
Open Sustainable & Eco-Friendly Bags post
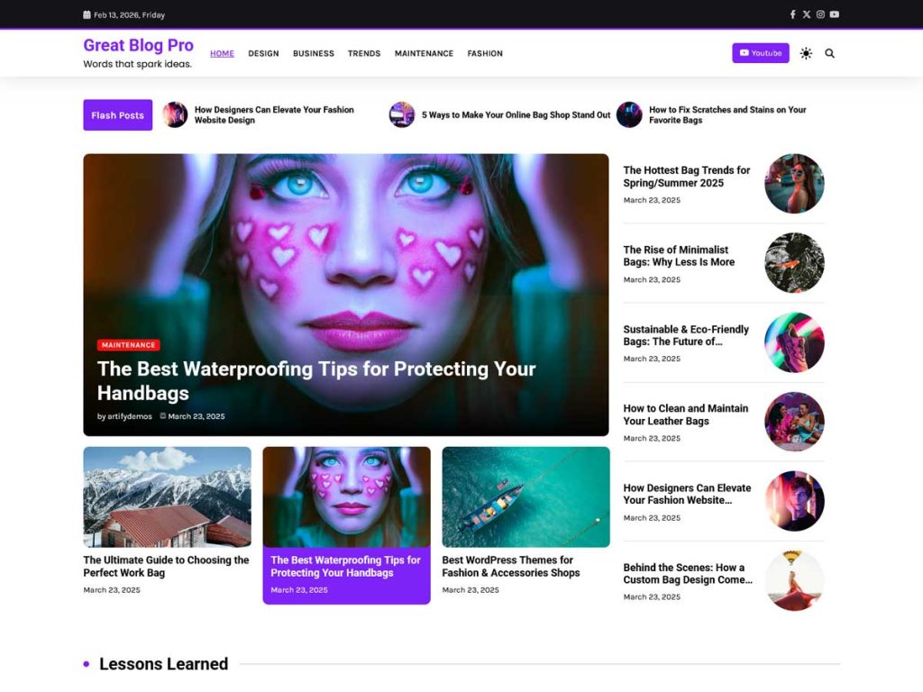(686, 335)
